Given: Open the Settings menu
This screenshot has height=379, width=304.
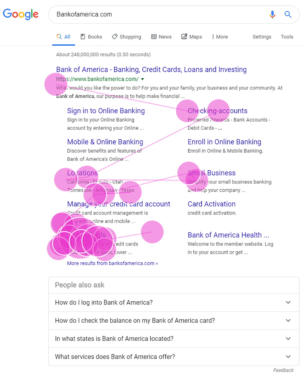Looking at the screenshot, I should (262, 37).
